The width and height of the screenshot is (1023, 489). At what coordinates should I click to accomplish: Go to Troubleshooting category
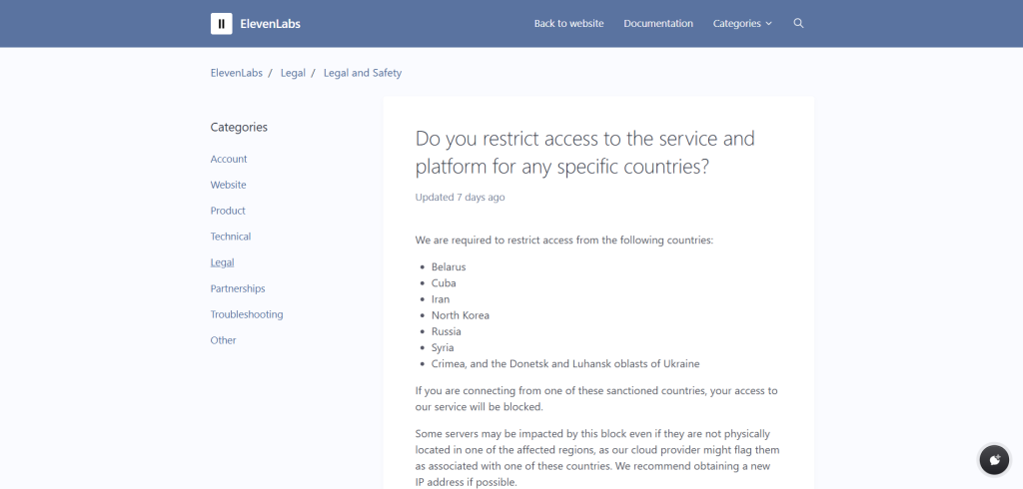[247, 314]
